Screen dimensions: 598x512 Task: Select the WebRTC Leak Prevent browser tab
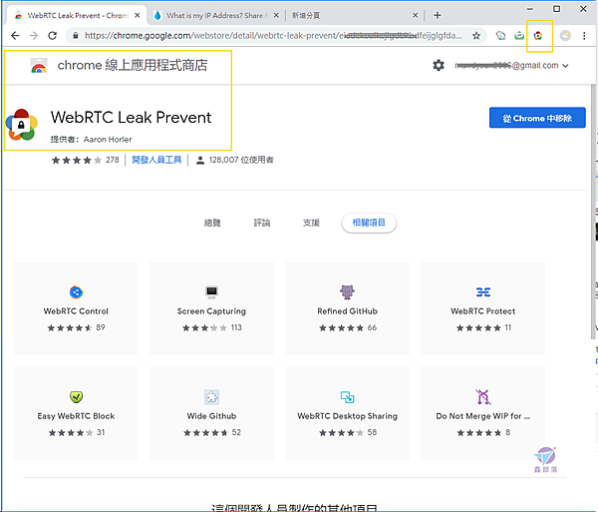77,15
